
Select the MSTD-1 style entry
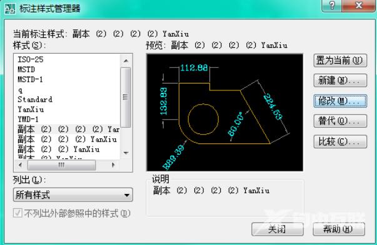point(30,79)
